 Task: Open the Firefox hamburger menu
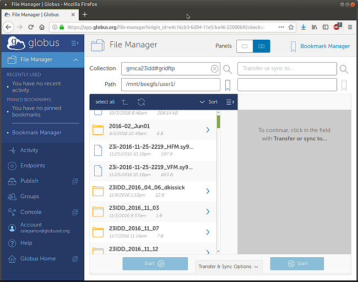[350, 27]
